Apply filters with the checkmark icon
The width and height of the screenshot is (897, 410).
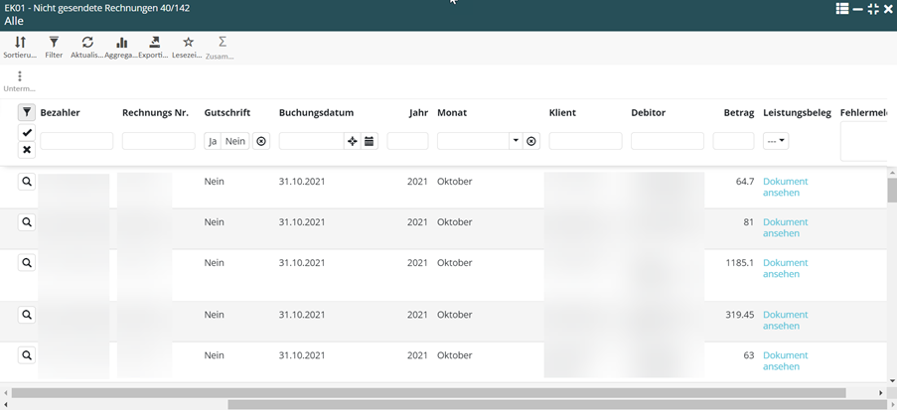tap(27, 132)
